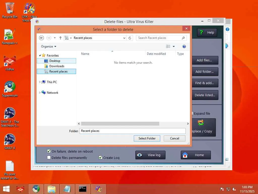Switch to Supermium in the taskbar
This screenshot has height=194, width=258.
tap(36, 189)
